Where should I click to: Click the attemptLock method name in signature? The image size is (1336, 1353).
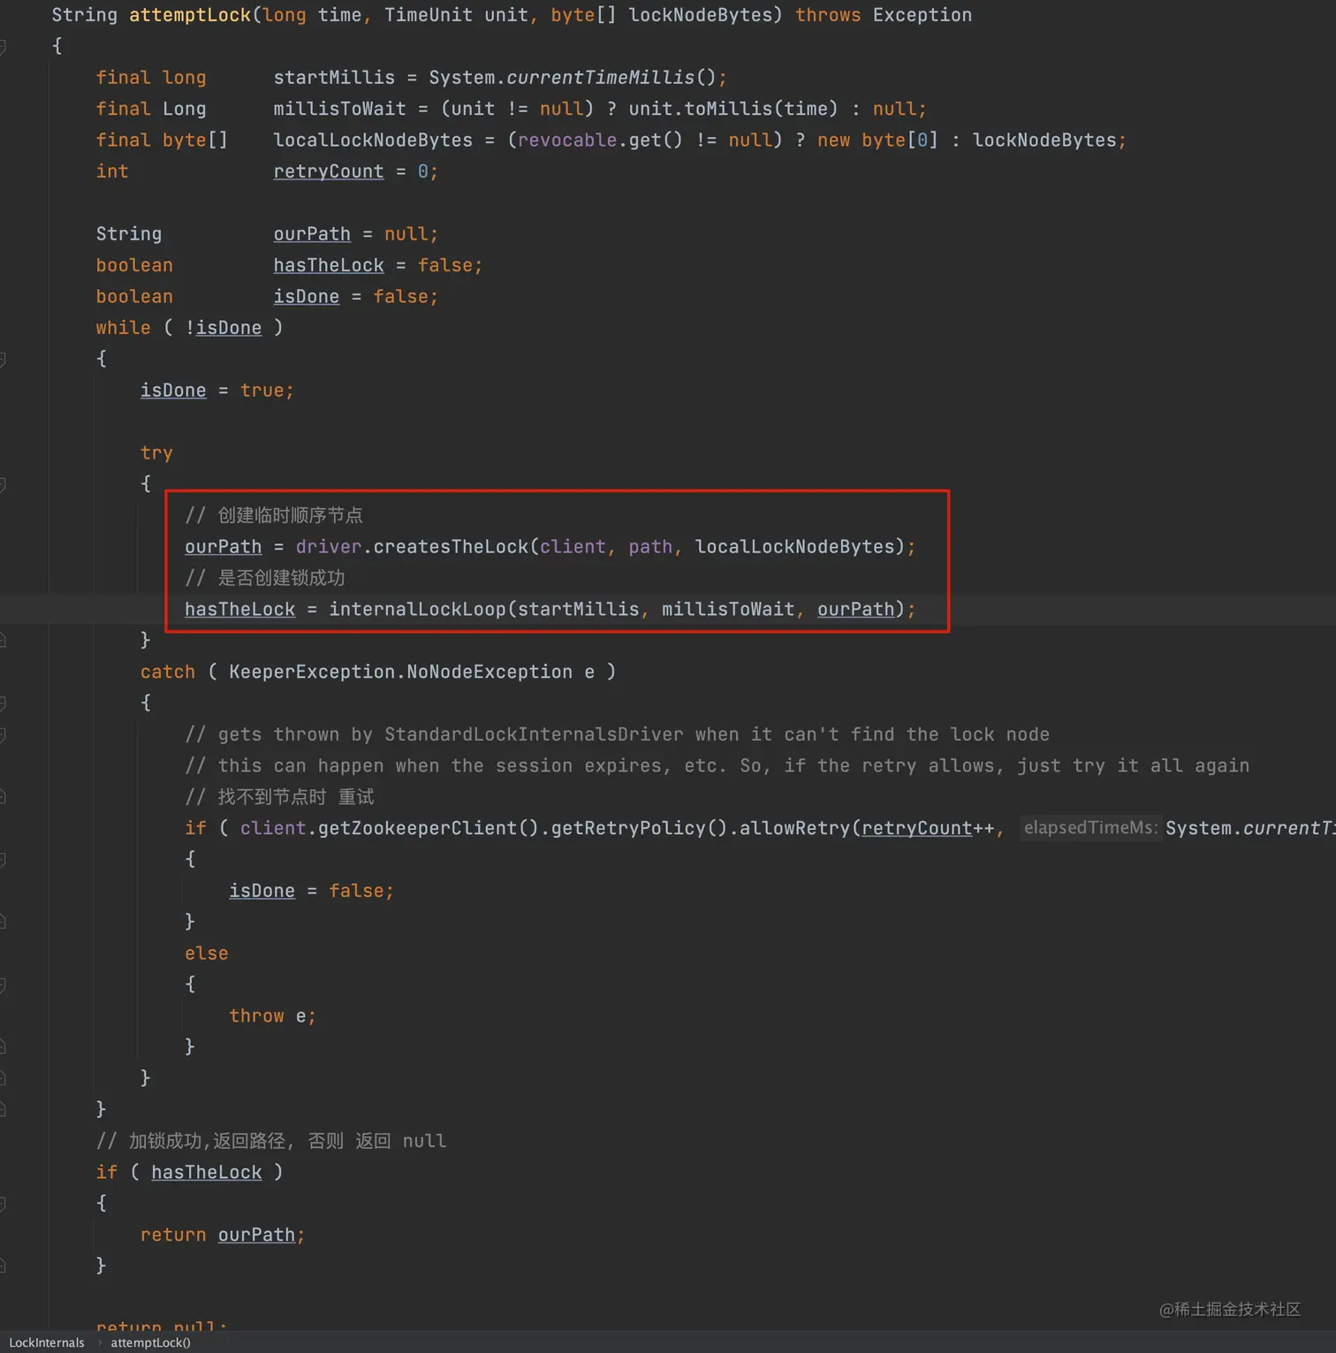(190, 15)
